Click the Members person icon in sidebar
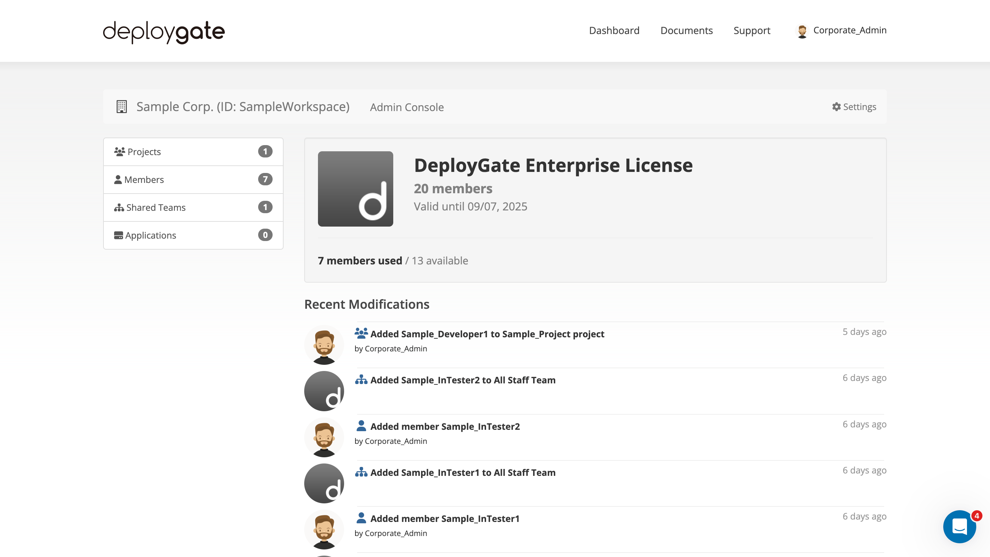Viewport: 990px width, 557px height. point(118,179)
